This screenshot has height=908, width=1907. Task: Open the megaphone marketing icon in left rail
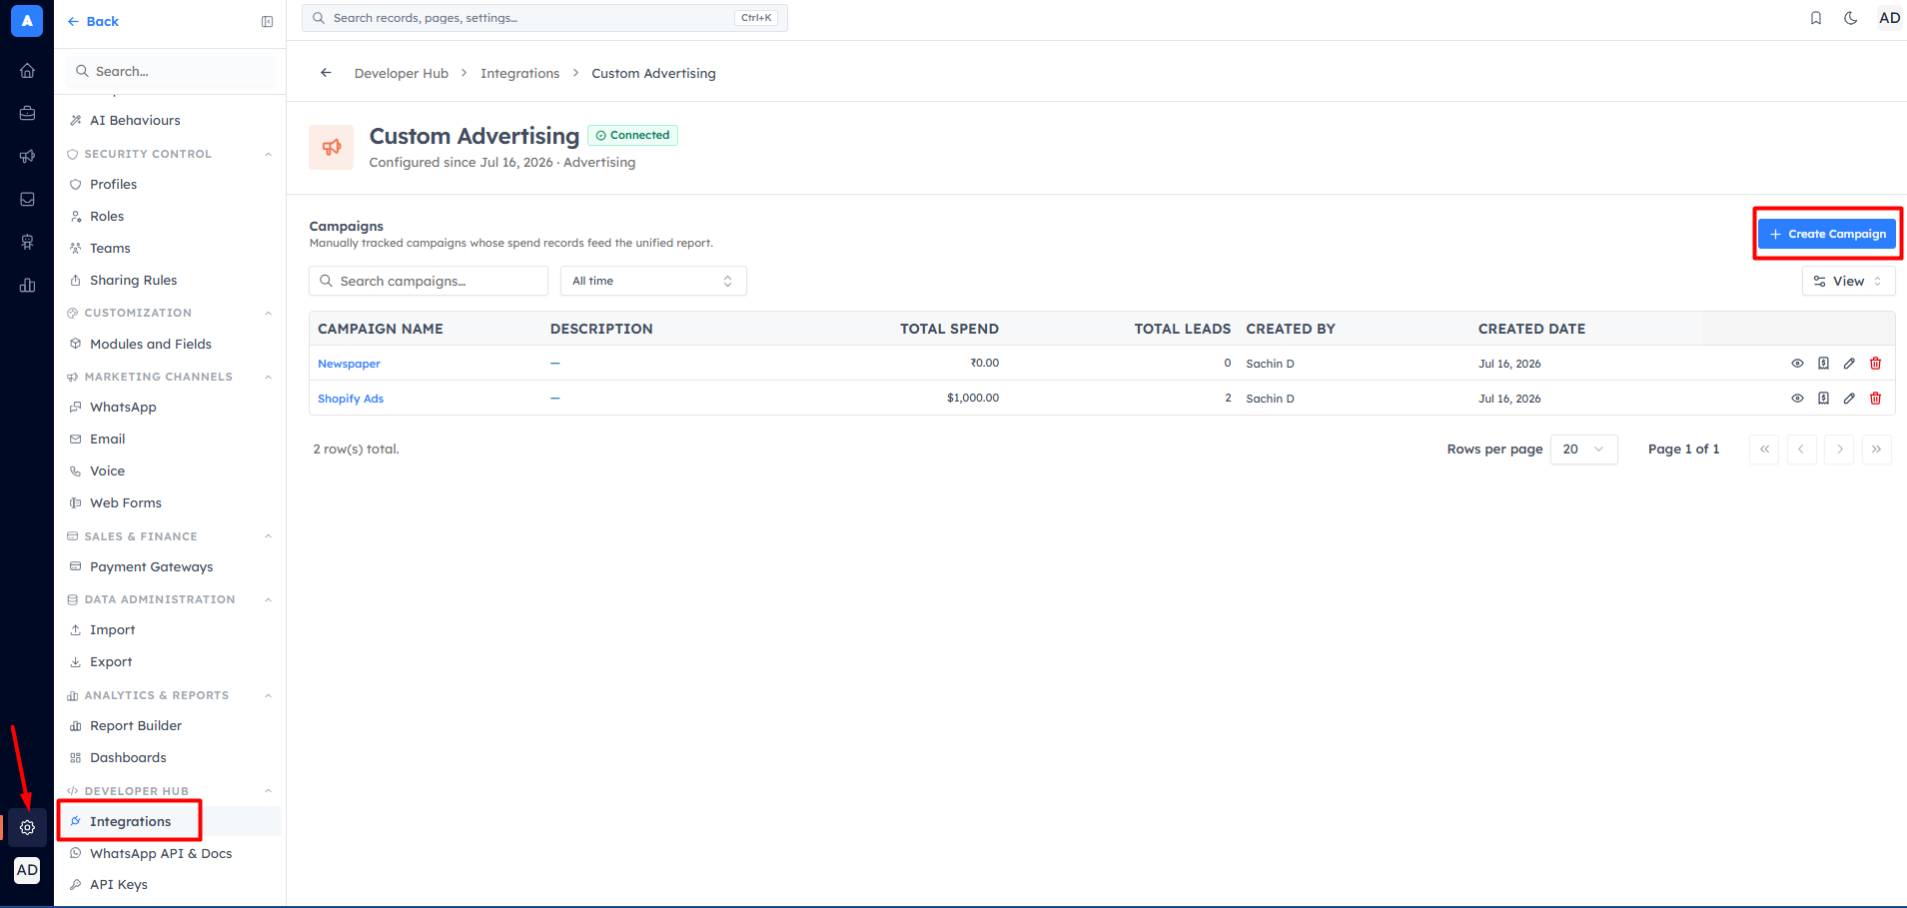(27, 156)
